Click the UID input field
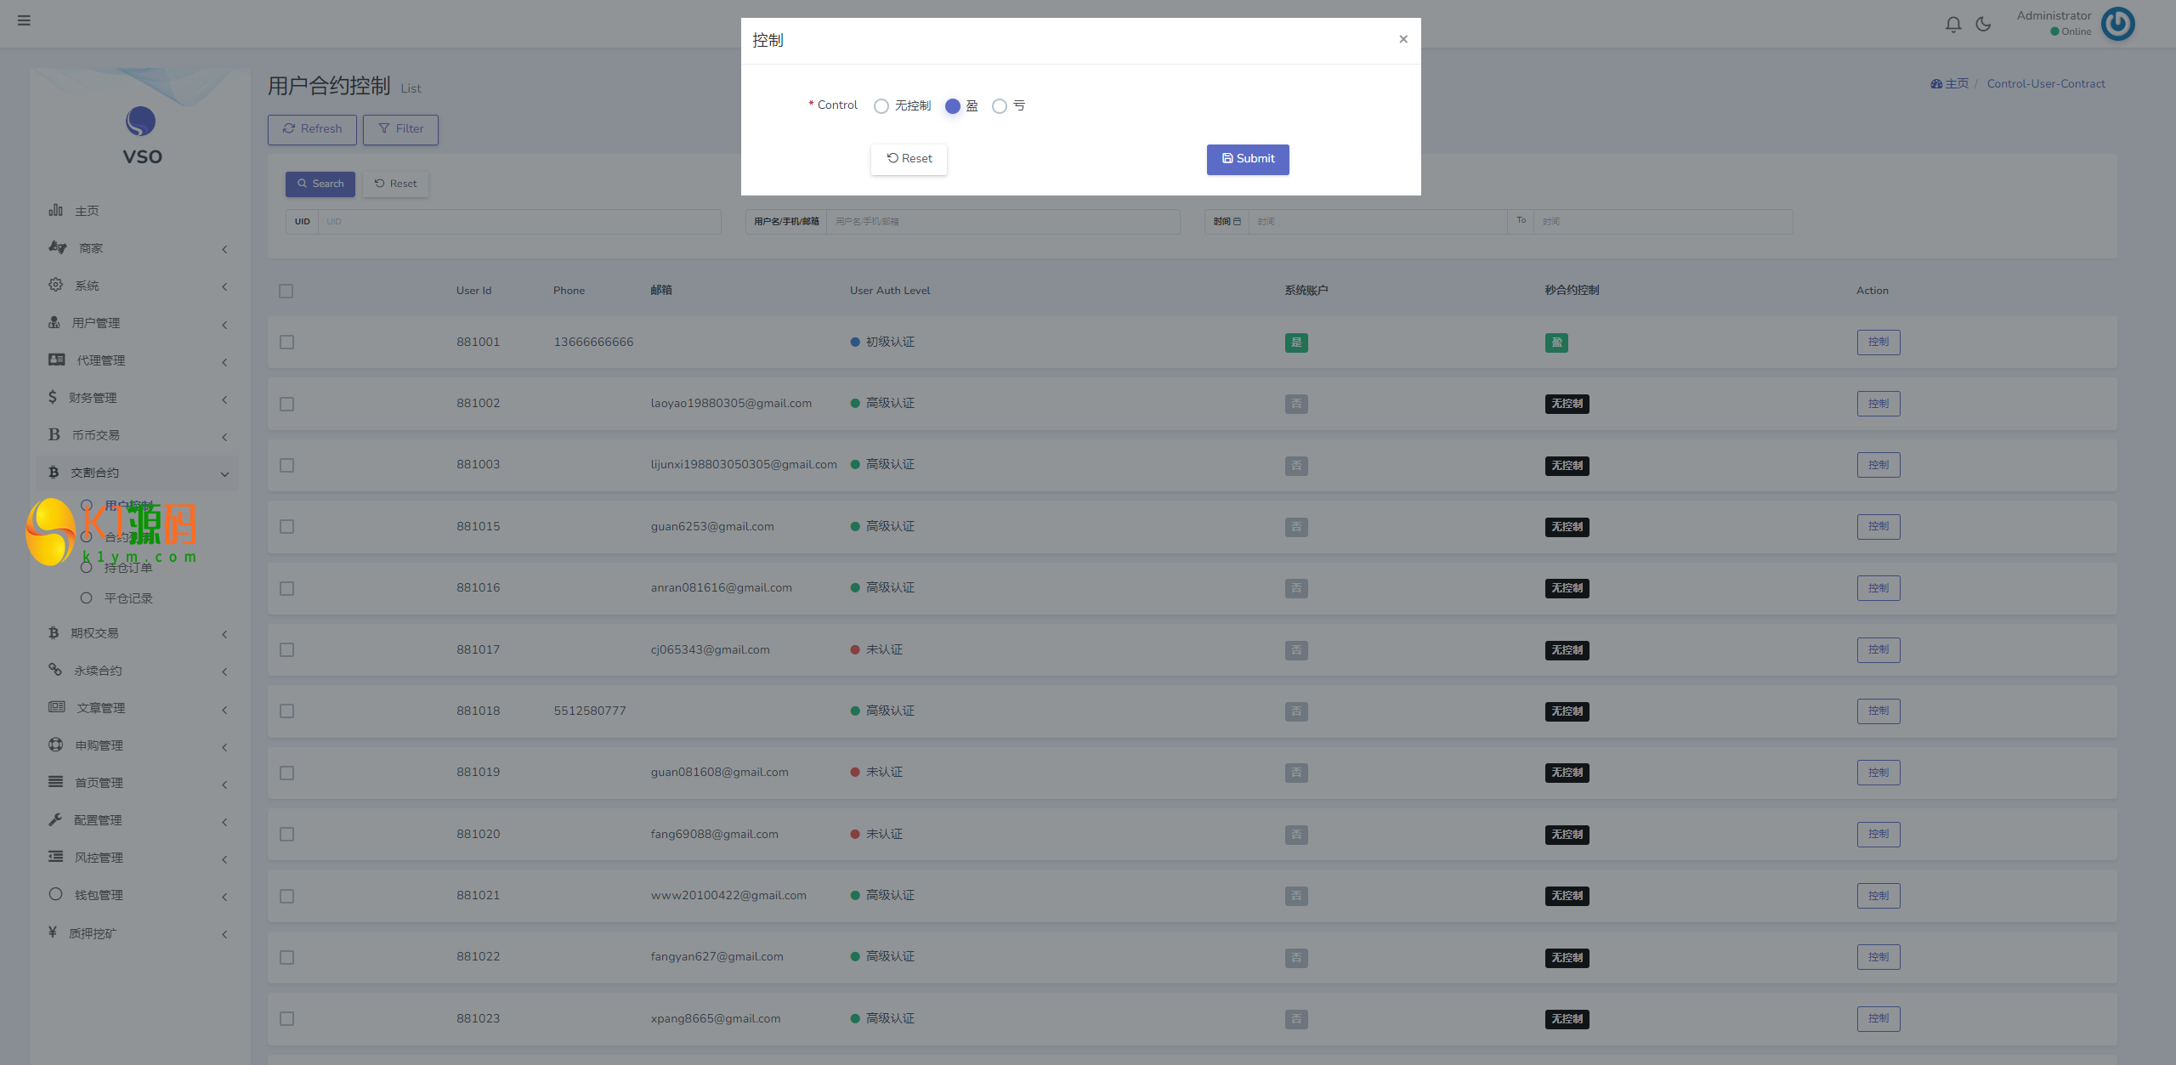Screen dimensions: 2176x1065 518,222
